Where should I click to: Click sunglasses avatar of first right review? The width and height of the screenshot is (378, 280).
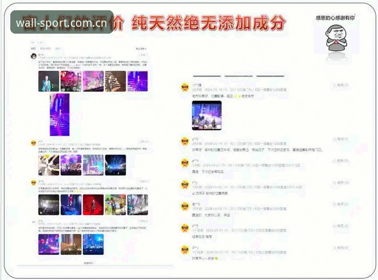(185, 87)
